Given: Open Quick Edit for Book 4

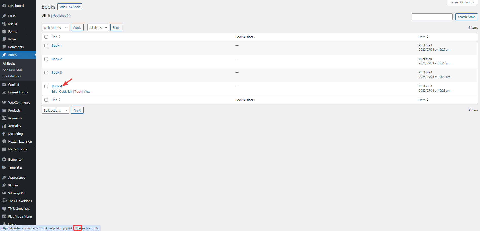Looking at the screenshot, I should 66,91.
